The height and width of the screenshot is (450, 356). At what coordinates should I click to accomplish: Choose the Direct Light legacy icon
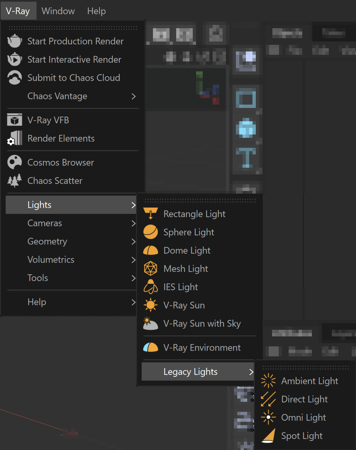pyautogui.click(x=268, y=399)
